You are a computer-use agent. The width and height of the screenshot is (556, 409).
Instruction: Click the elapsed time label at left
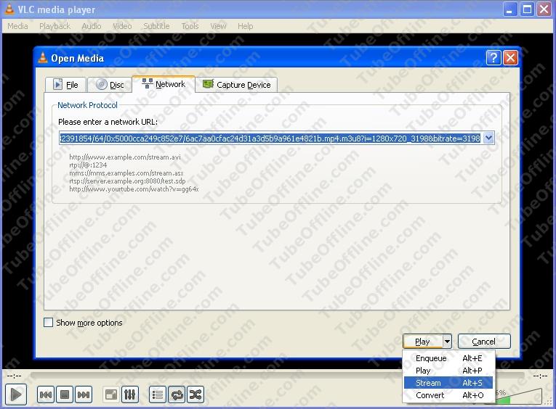click(15, 376)
